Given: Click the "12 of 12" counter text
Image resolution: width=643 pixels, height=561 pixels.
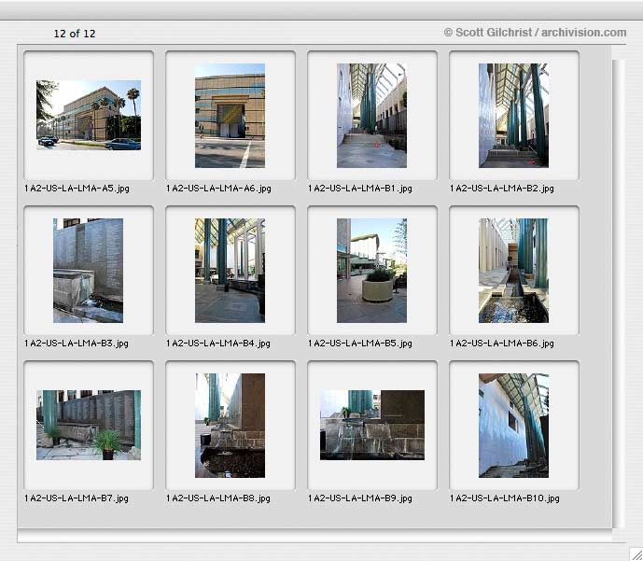Looking at the screenshot, I should [x=75, y=34].
